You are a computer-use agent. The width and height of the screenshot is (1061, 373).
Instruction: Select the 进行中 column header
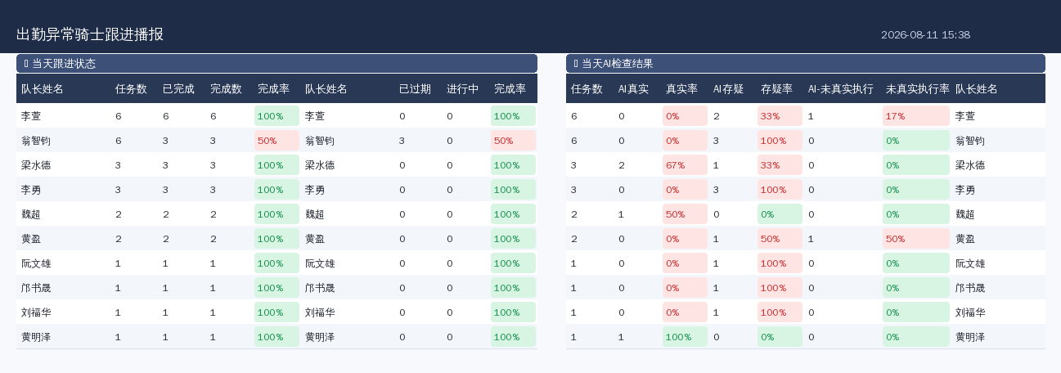point(462,88)
